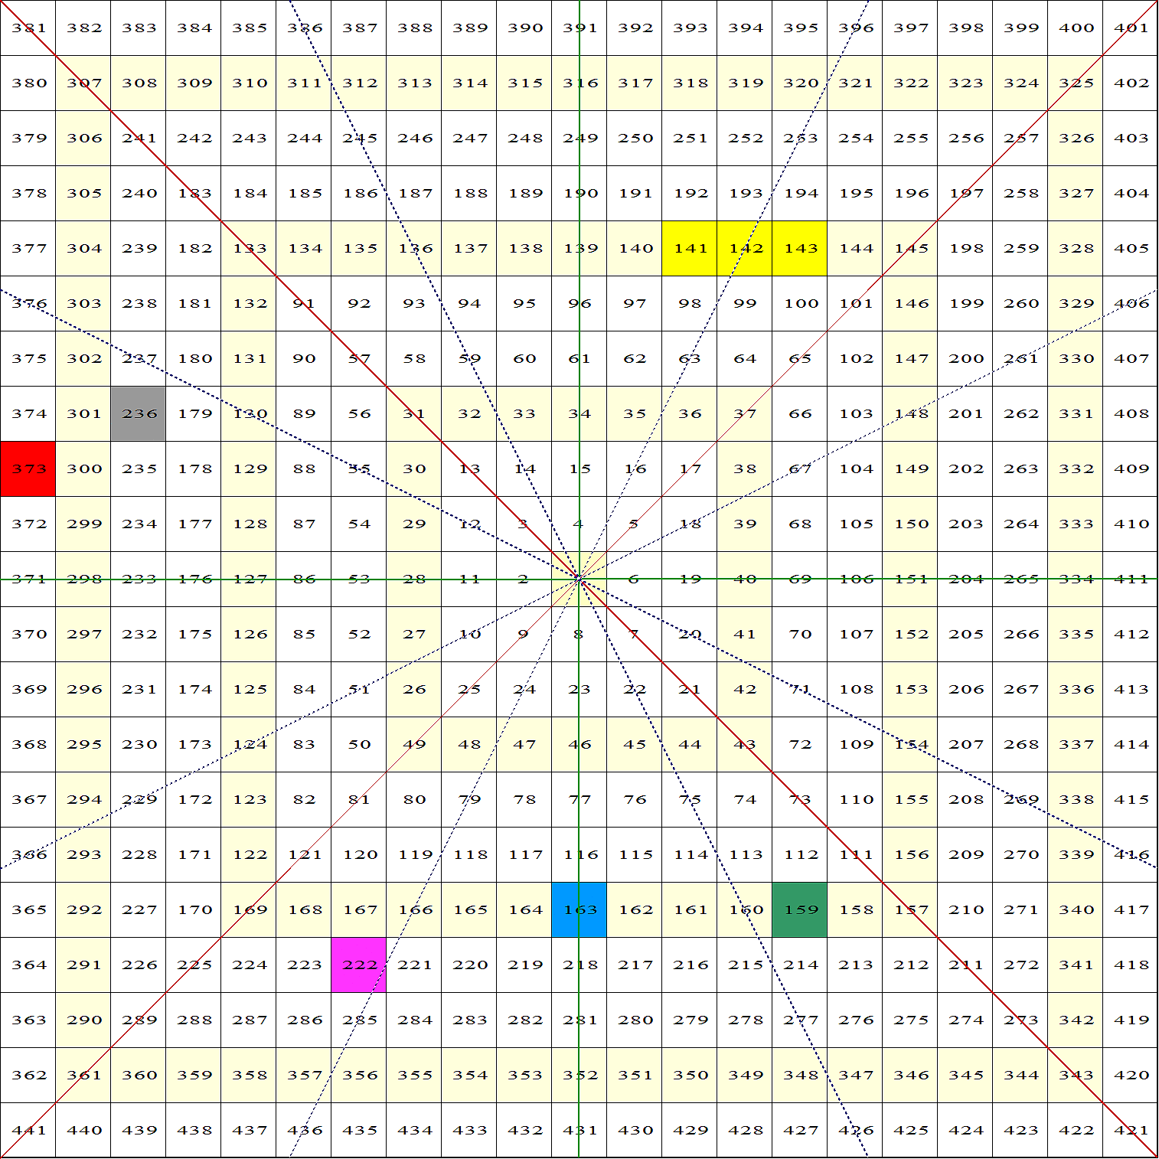Image resolution: width=1159 pixels, height=1159 pixels.
Task: Click the yellow cell numbered 143
Action: (x=799, y=248)
